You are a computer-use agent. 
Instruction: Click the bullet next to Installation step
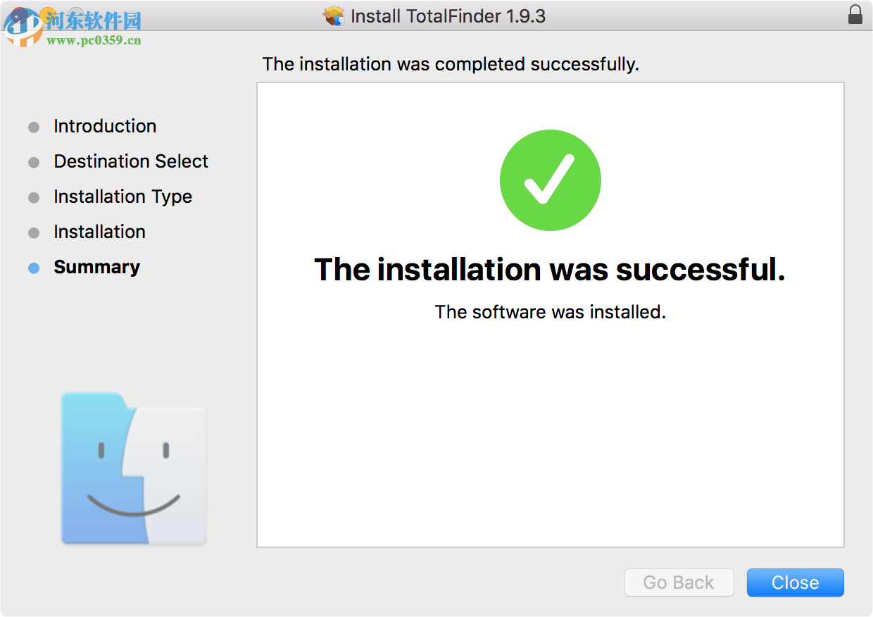pos(34,232)
